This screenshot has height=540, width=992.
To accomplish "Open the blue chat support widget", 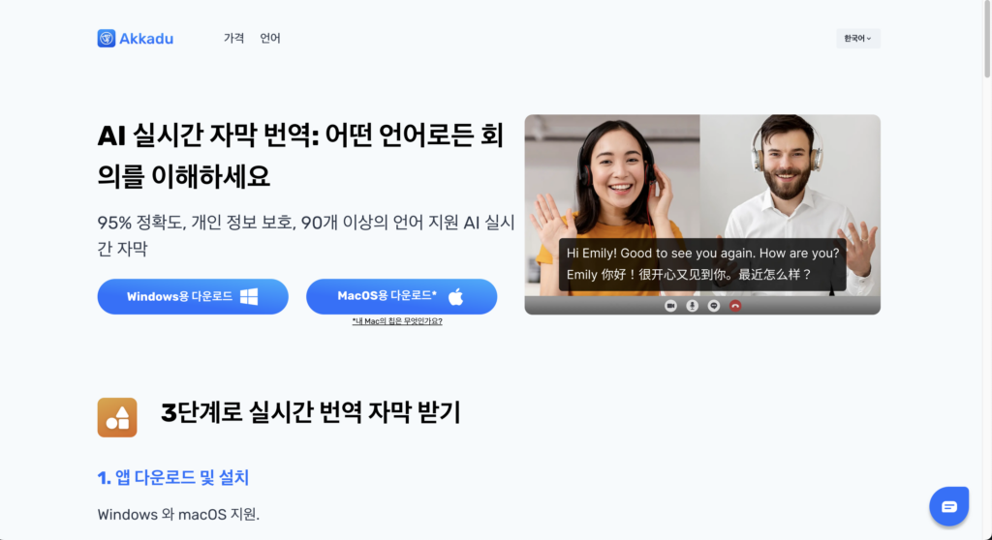I will [949, 506].
